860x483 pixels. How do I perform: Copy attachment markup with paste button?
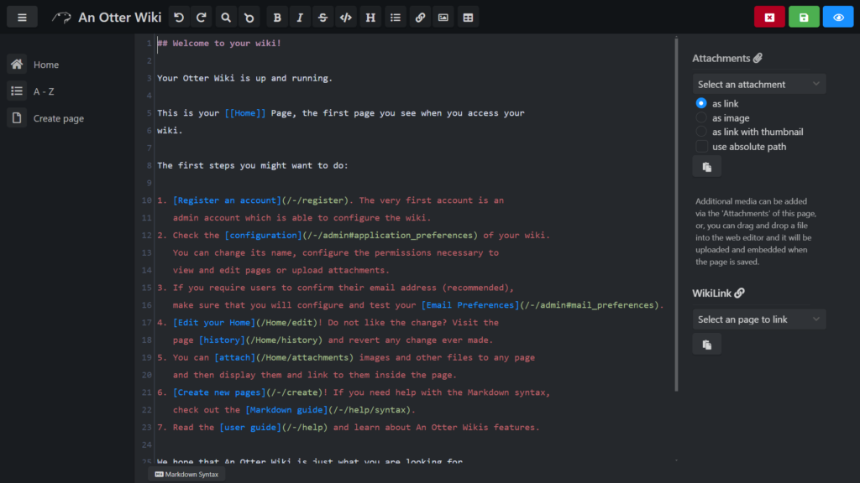coord(707,167)
